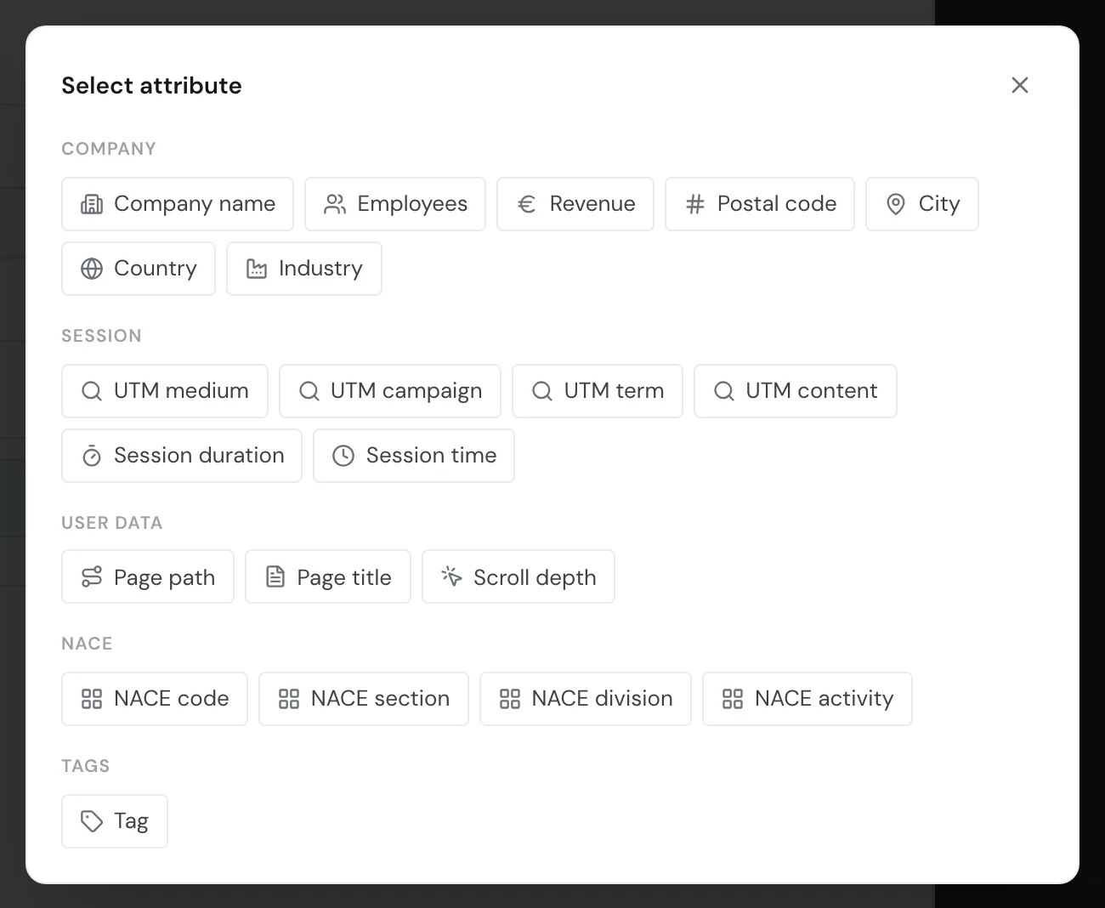Pick the NACE section attribute
The width and height of the screenshot is (1105, 908).
(x=364, y=699)
